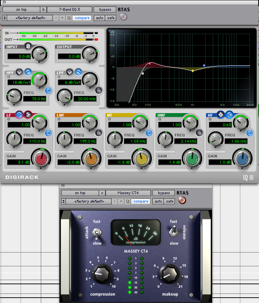Select the HF shelf filter type icon
This screenshot has height=303, width=259.
coord(229,115)
